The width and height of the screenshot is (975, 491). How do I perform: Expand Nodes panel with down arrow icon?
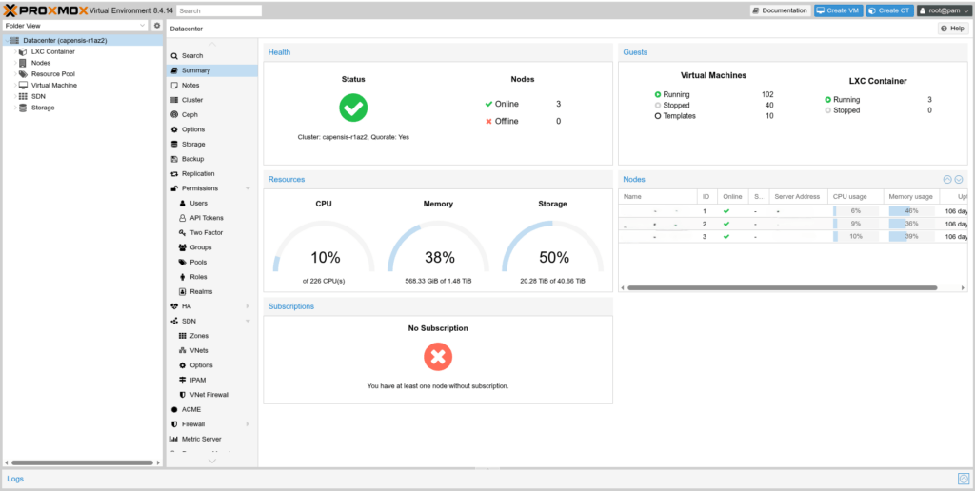[959, 179]
